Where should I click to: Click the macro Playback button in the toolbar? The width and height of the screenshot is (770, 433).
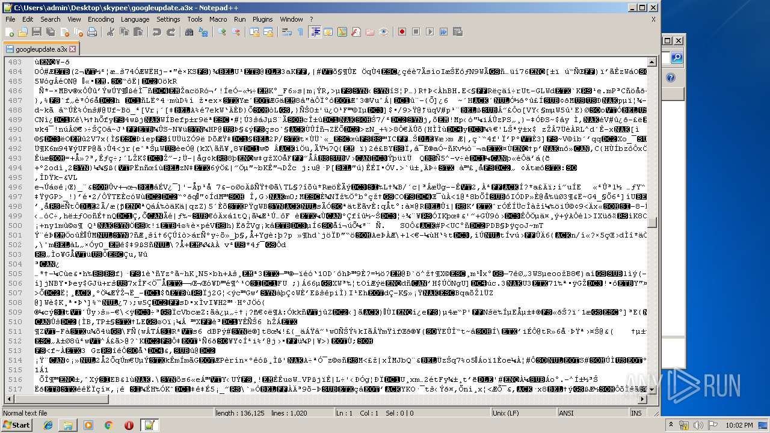click(428, 32)
